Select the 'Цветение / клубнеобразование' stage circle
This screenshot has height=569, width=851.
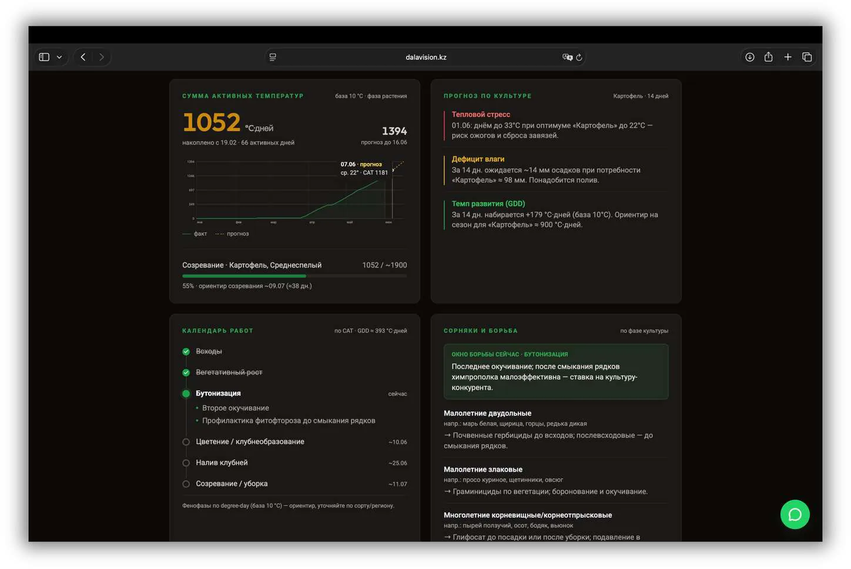pos(186,442)
